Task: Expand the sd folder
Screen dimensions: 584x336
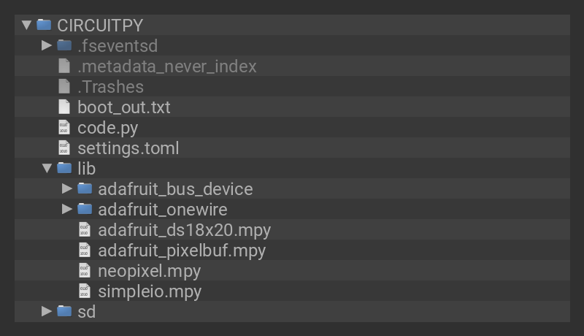Action: point(47,311)
